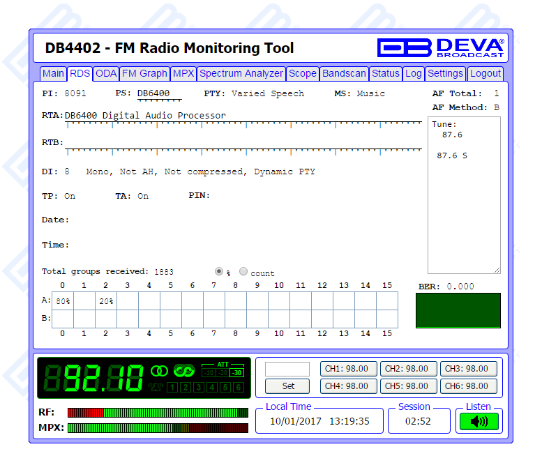Click the RDS indicator icon on display
542x472 pixels.
coord(183,370)
